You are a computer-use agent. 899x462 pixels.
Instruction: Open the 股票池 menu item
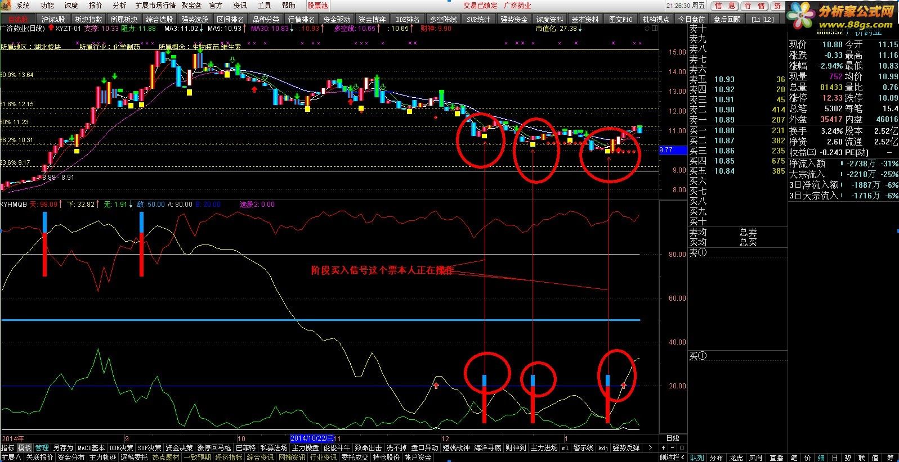[317, 5]
